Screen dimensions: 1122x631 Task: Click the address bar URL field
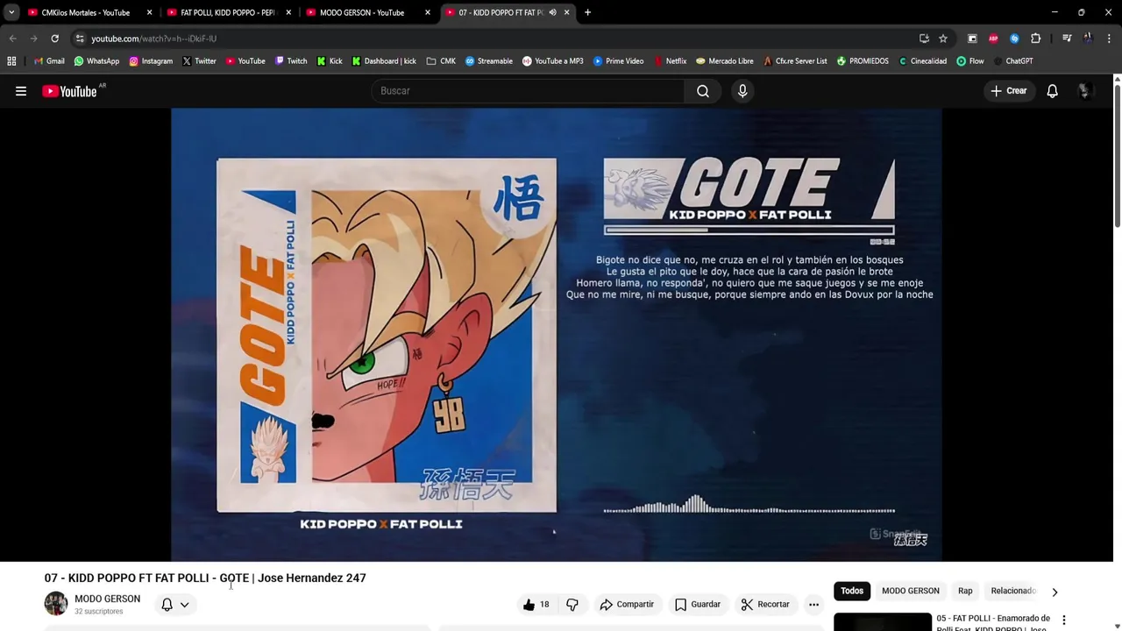coord(491,39)
